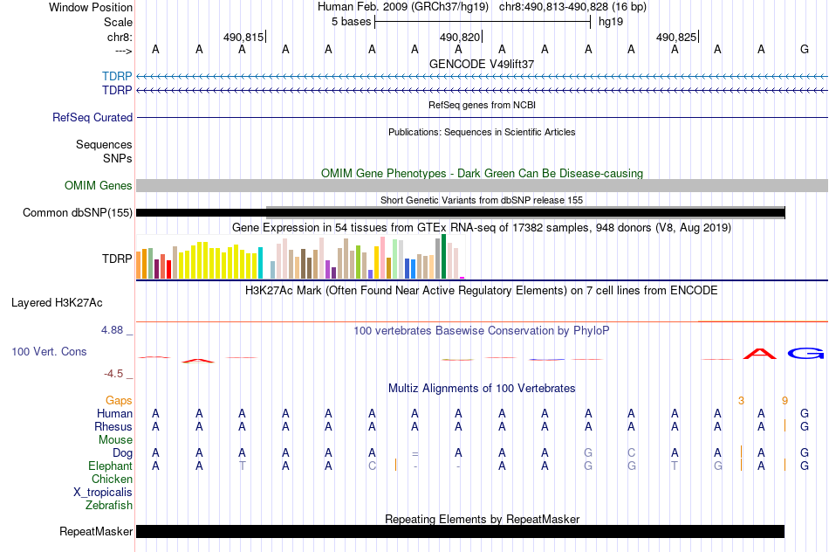Click the ---> sequence direction label
This screenshot has width=829, height=552.
click(x=123, y=51)
